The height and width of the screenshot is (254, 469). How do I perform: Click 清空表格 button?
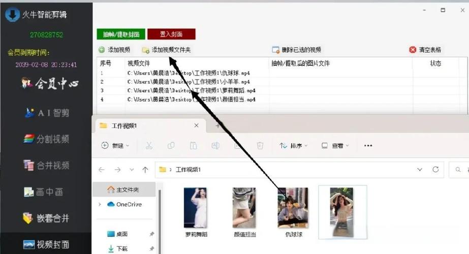[425, 50]
